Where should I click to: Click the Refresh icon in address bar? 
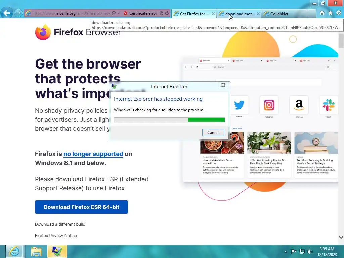(x=167, y=13)
